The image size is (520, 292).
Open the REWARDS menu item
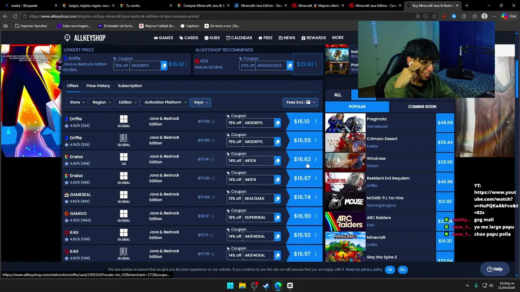(314, 38)
